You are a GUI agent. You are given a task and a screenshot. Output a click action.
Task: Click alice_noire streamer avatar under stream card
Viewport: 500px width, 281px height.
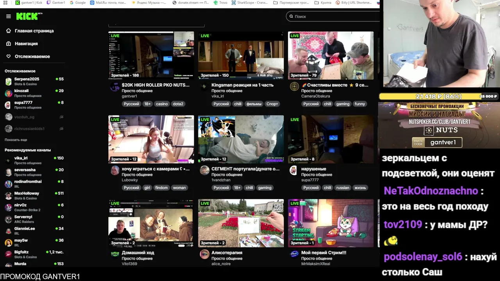(205, 254)
